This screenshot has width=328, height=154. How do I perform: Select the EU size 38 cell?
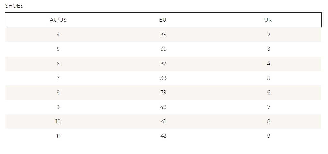coord(163,78)
